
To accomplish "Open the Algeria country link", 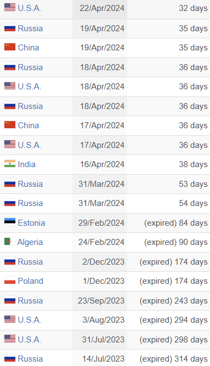I will (30, 242).
